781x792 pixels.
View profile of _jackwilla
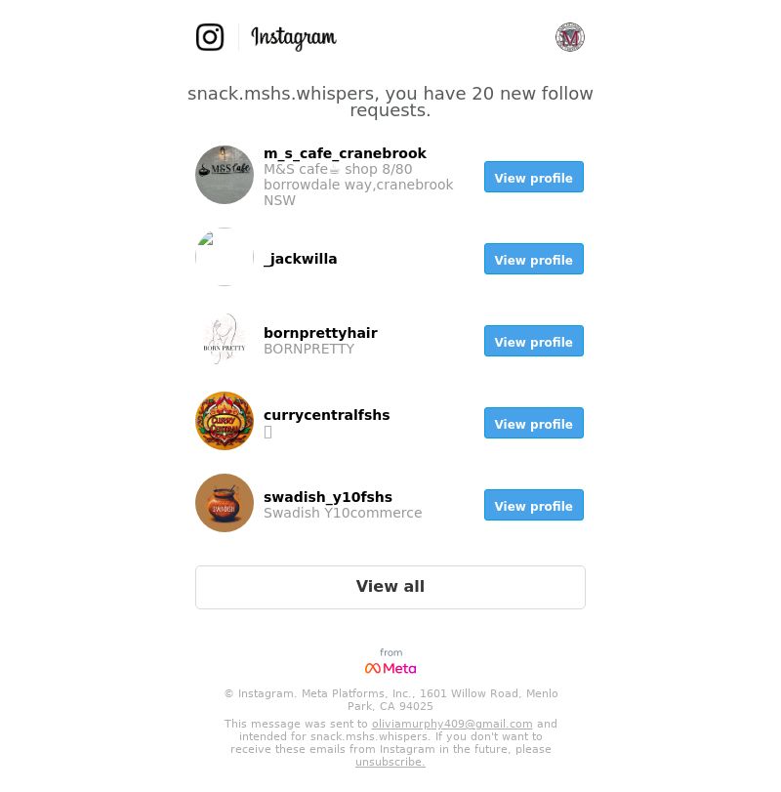click(x=534, y=259)
